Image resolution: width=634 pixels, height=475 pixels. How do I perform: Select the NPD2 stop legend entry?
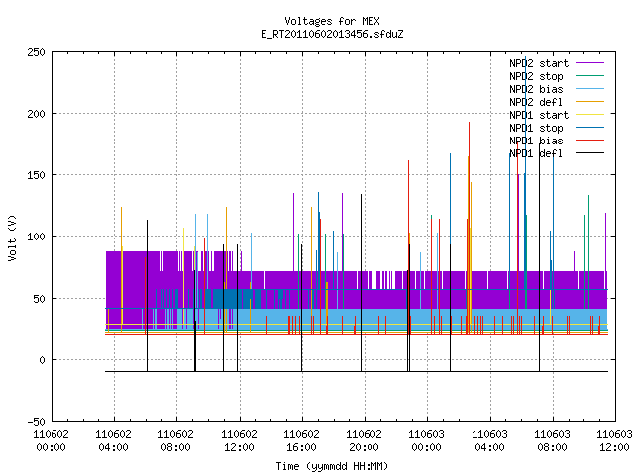coord(536,76)
